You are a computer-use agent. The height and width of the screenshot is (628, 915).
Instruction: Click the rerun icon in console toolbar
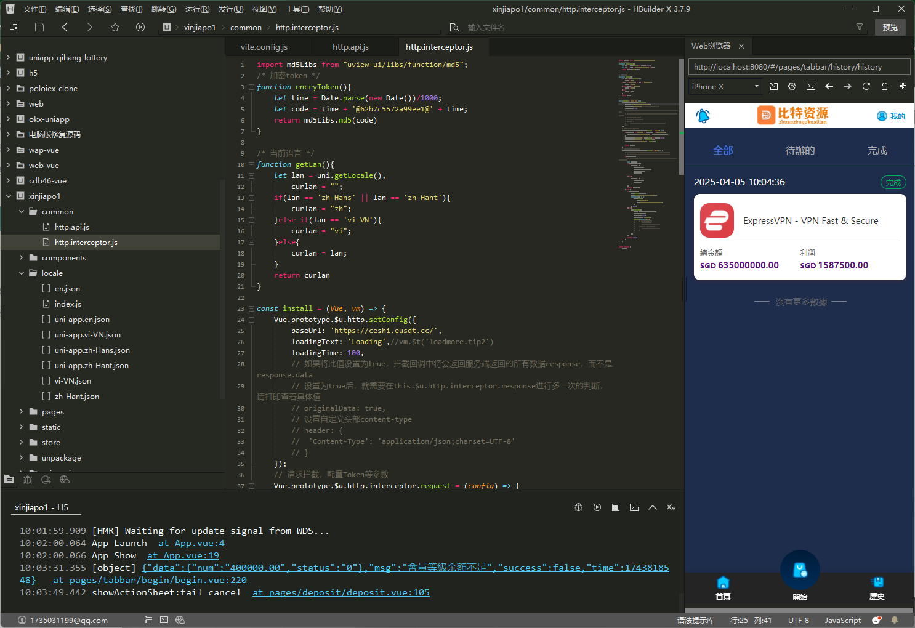[597, 507]
